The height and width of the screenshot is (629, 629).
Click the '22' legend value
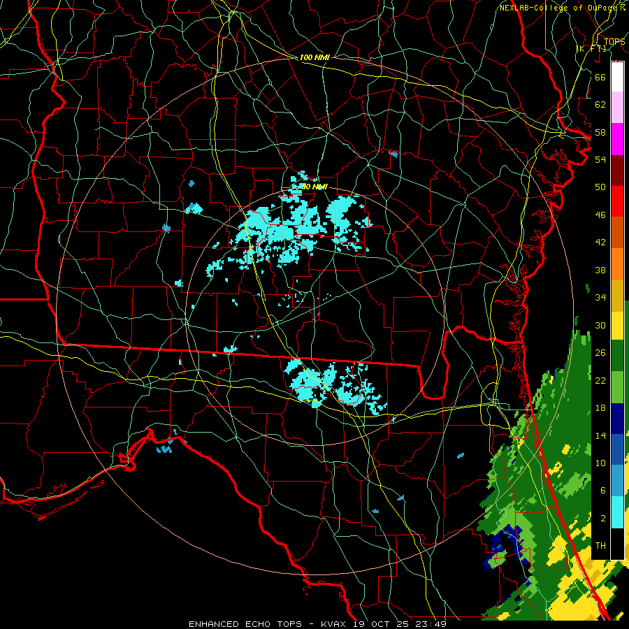pyautogui.click(x=600, y=380)
